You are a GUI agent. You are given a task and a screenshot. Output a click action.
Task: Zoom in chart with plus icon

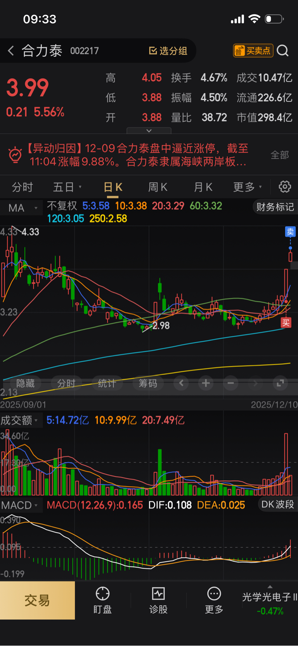click(206, 383)
